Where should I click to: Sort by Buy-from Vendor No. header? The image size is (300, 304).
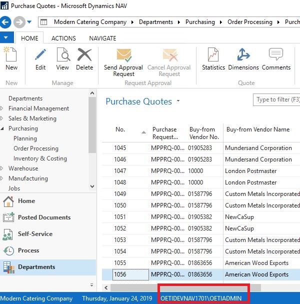204,133
